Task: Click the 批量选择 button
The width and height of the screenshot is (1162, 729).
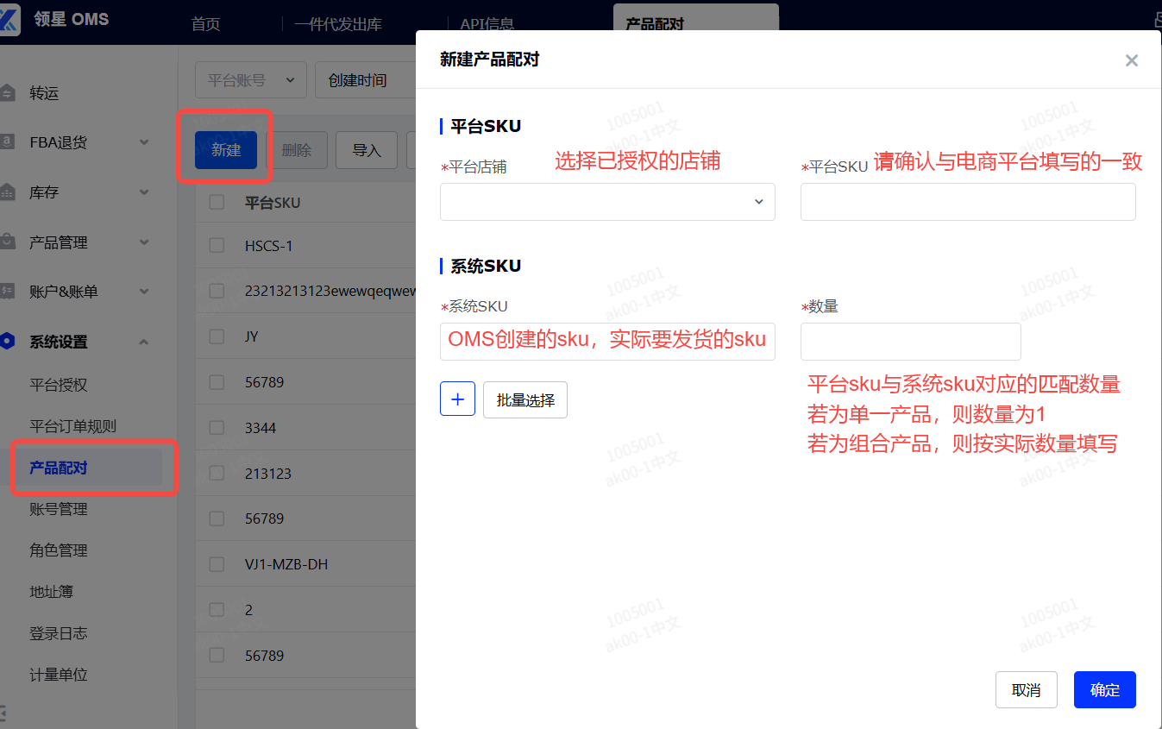Action: (525, 399)
